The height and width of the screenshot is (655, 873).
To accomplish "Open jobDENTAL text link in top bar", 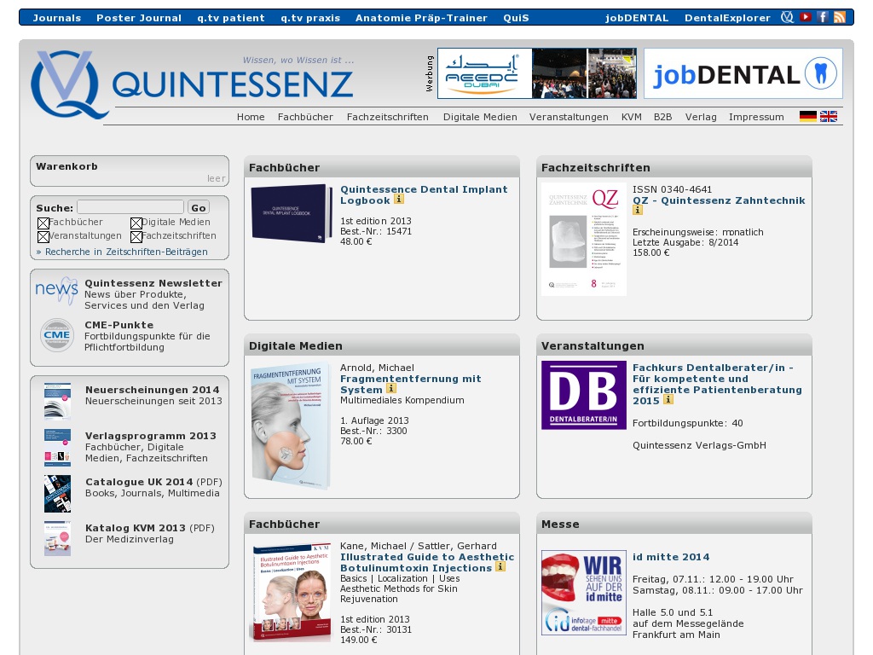I will click(637, 18).
